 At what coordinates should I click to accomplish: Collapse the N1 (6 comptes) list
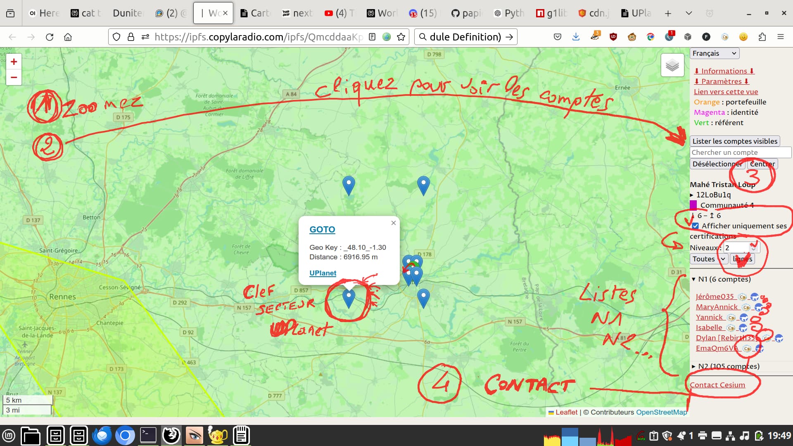(721, 279)
